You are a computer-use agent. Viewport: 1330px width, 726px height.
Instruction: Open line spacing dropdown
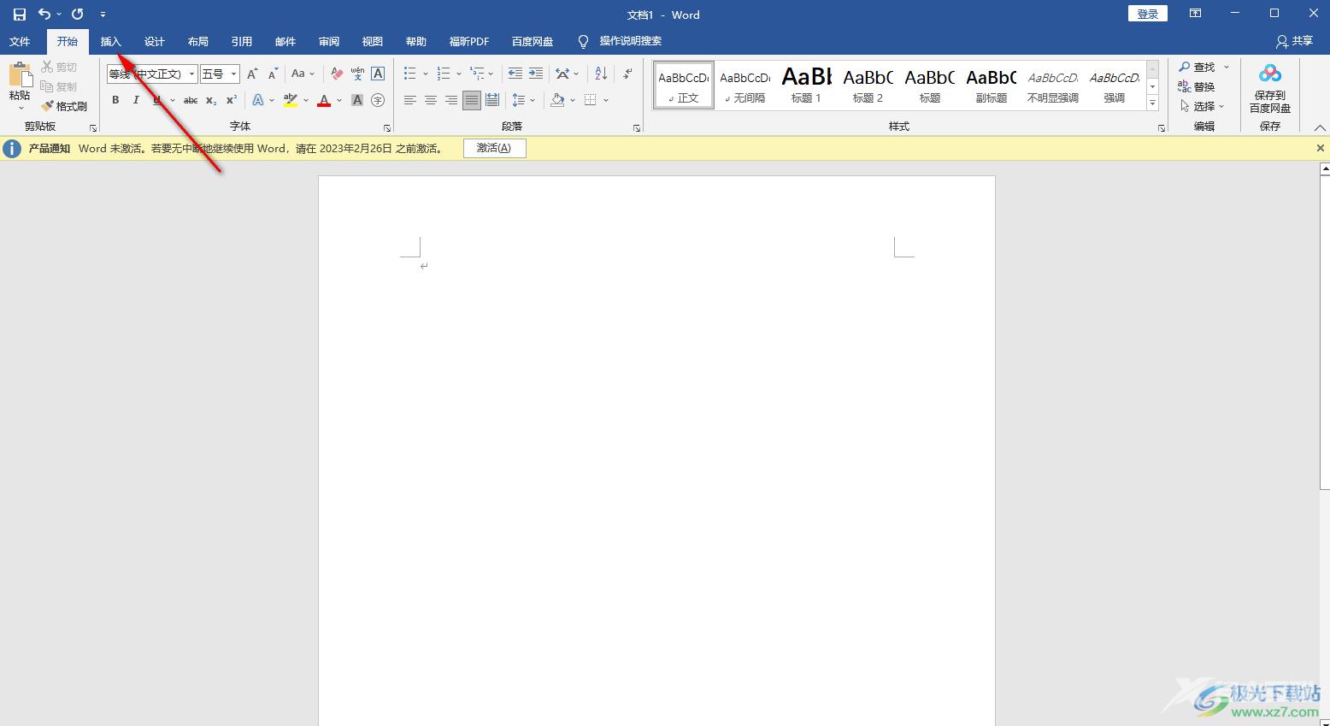[x=523, y=100]
